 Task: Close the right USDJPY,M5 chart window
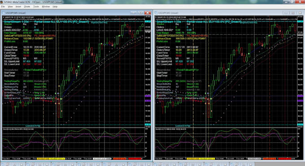point(300,13)
